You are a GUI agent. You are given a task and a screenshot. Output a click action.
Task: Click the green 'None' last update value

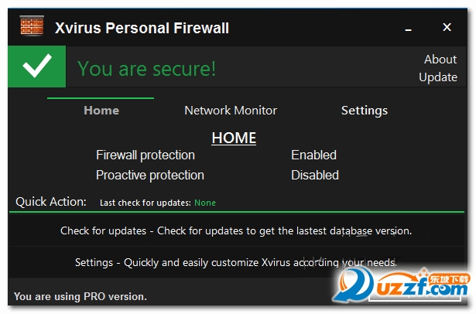205,203
